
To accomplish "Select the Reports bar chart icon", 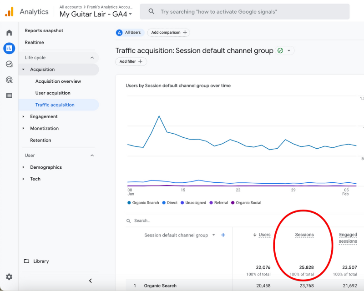I will tap(9, 48).
